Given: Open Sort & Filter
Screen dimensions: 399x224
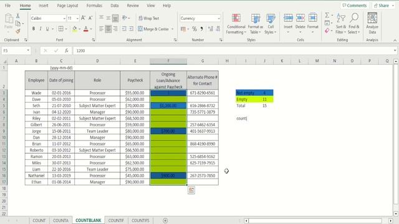Looking at the screenshot, I should [x=341, y=24].
